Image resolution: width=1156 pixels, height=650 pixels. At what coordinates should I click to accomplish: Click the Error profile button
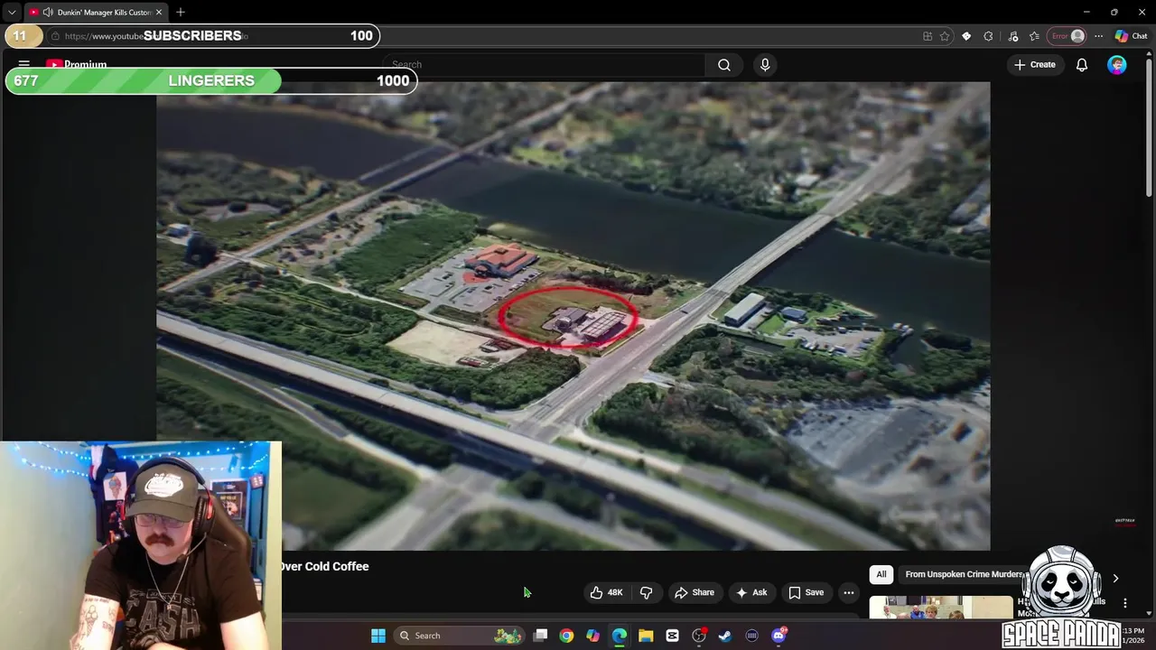[1067, 36]
